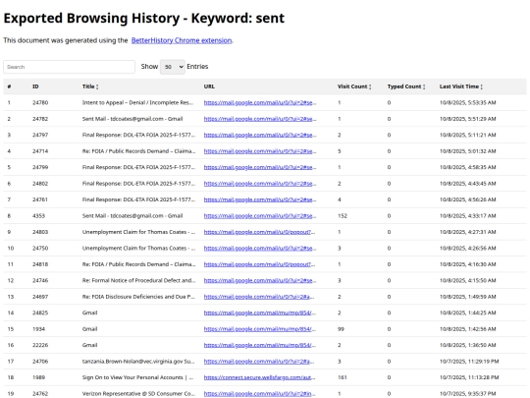Open URL link for Intent to Appeal row
This screenshot has height=398, width=530.
click(x=260, y=102)
